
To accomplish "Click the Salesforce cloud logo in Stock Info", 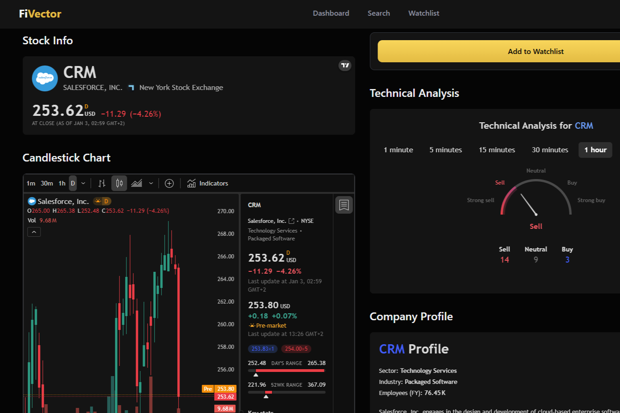I will pyautogui.click(x=45, y=78).
